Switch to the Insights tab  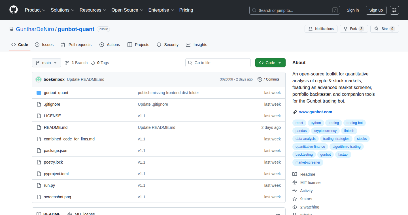click(196, 45)
